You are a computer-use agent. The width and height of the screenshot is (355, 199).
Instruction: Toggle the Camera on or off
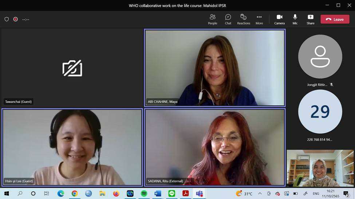279,19
